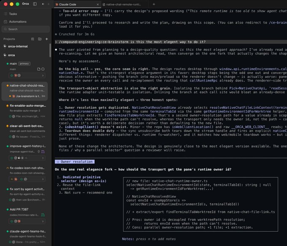Open native-chat-should-rea... worktree
Screen dimensions: 287x246
point(27,86)
